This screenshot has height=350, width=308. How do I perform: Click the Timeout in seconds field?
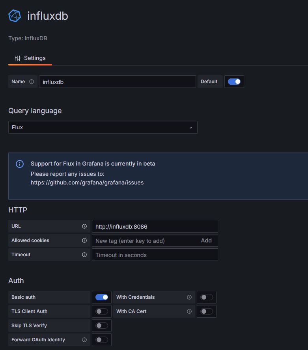(155, 255)
